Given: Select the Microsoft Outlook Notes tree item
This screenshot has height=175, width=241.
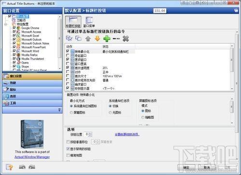Looking at the screenshot, I should click(x=35, y=43).
